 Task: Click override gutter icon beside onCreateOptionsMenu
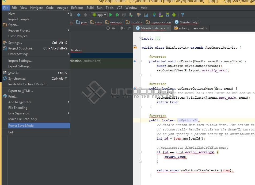pyautogui.click(x=135, y=88)
